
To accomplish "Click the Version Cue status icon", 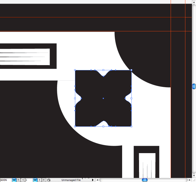I will tap(49, 180).
